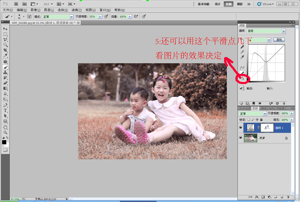Hide the 背景 layer using its eye icon
The height and width of the screenshot is (202, 300).
240,138
